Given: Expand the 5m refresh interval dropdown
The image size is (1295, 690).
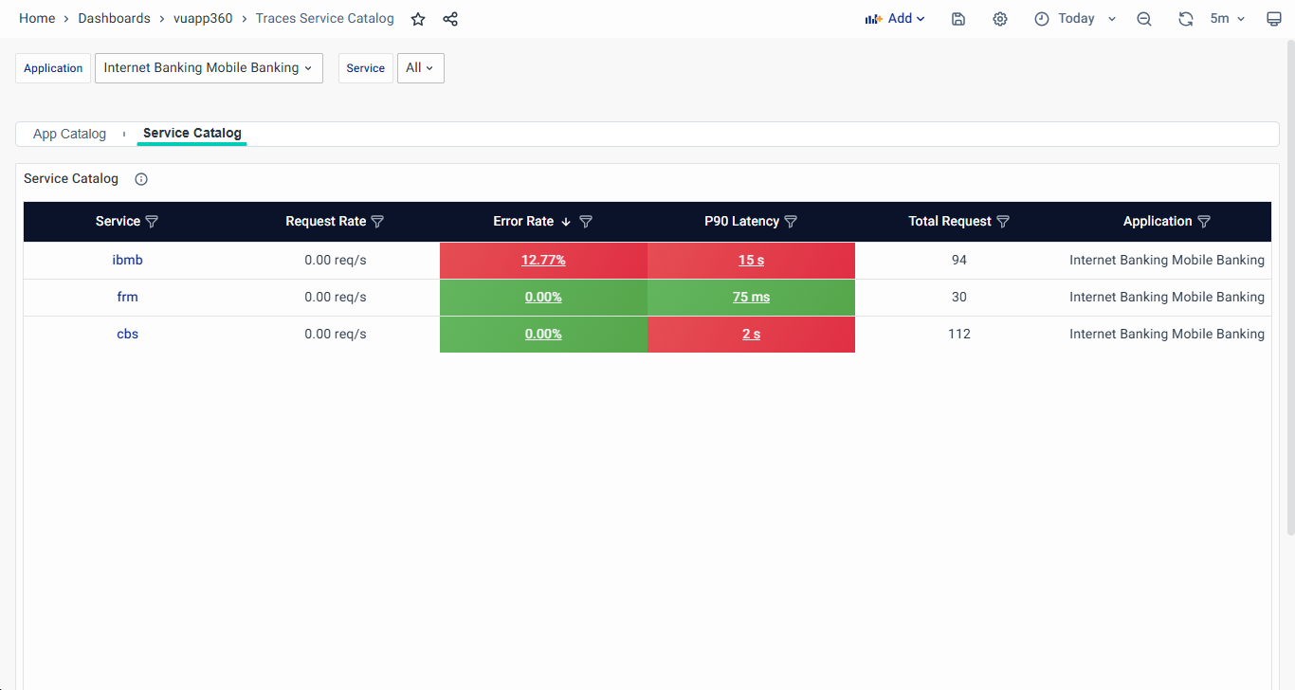Looking at the screenshot, I should tap(1228, 19).
